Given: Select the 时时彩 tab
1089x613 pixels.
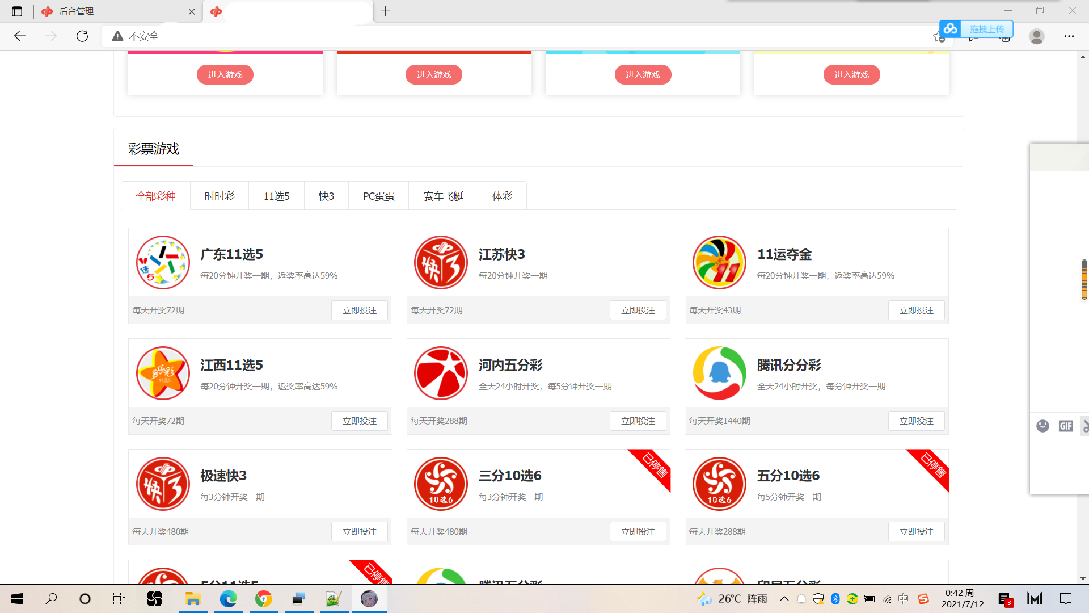Looking at the screenshot, I should tap(220, 196).
